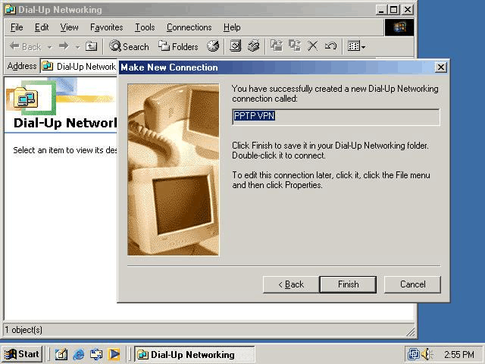Click the Show Desktop quick launch icon
Image resolution: width=485 pixels, height=364 pixels.
pos(61,354)
